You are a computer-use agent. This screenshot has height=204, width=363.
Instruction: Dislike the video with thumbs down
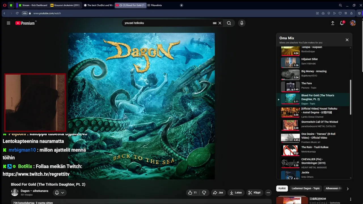coord(204,193)
